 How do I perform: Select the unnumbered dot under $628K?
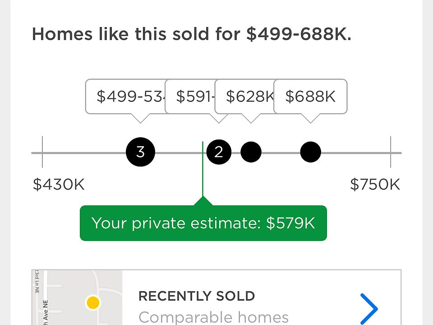pyautogui.click(x=251, y=152)
